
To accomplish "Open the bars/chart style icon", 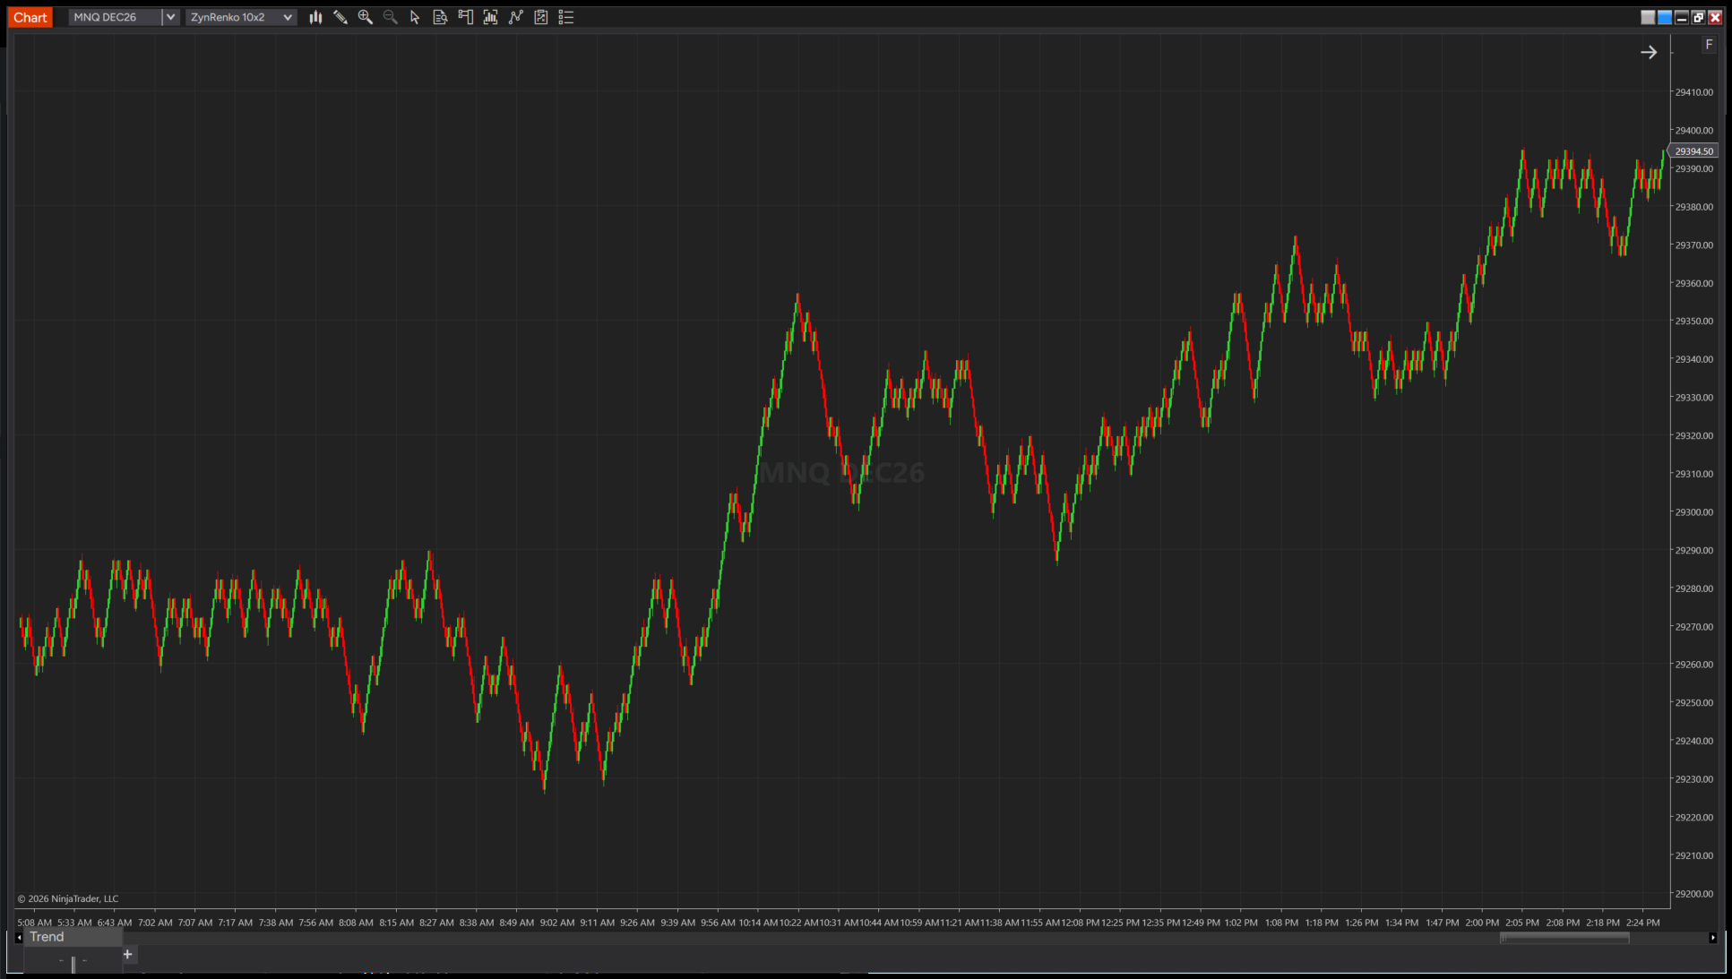I will point(315,17).
